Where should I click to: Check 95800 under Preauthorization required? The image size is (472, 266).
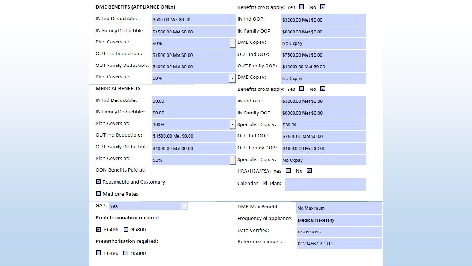126,253
